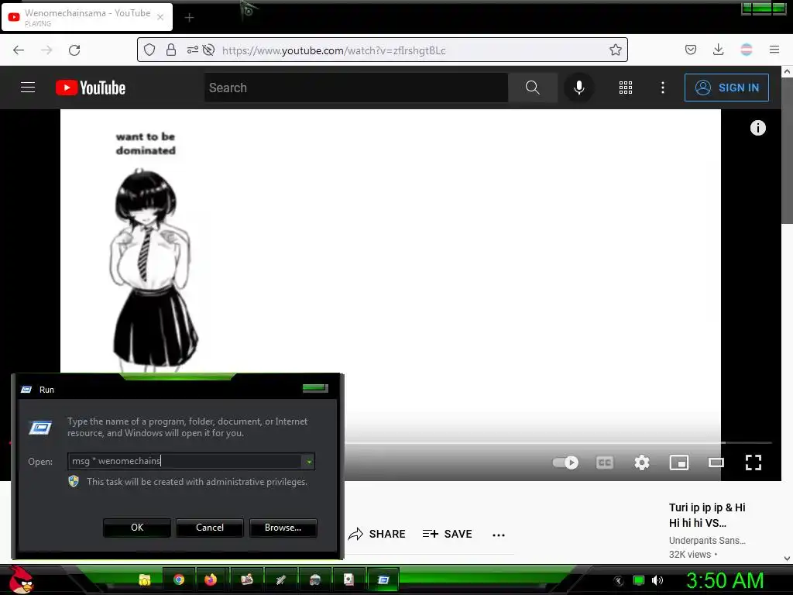
Task: Open the Solitaire cards taskbar icon
Action: (348, 580)
